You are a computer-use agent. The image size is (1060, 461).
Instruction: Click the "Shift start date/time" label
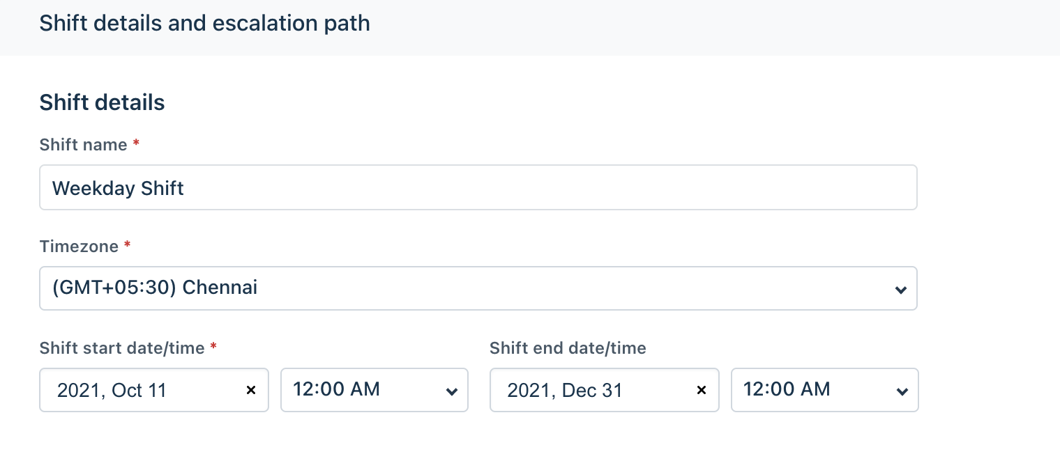click(122, 348)
